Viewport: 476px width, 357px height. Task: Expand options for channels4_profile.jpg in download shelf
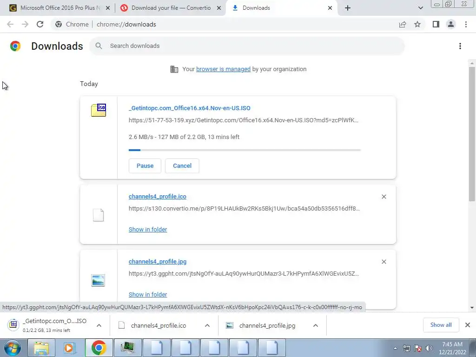point(316,325)
